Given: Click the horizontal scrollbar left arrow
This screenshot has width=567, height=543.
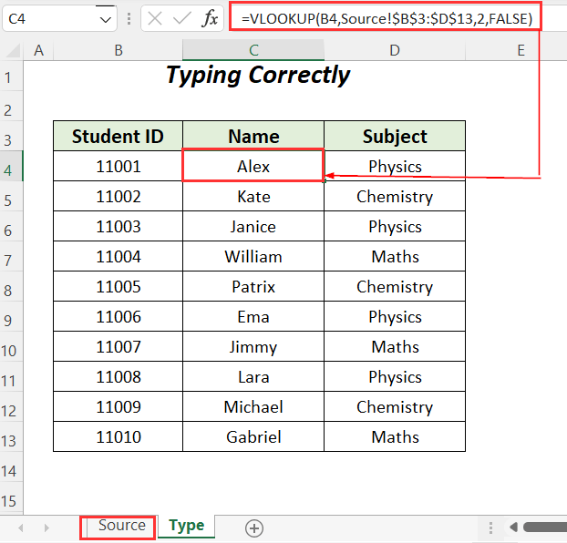Looking at the screenshot, I should (x=513, y=528).
